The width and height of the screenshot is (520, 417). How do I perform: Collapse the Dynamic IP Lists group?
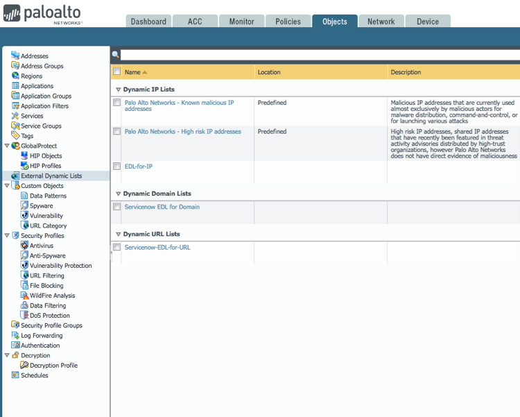coord(118,90)
